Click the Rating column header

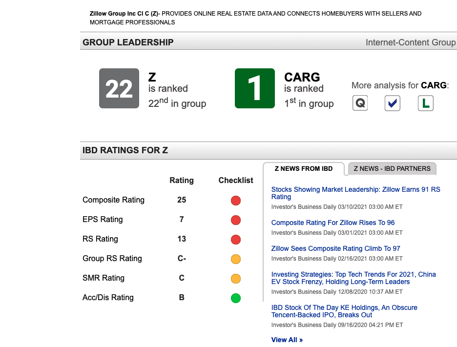(182, 181)
